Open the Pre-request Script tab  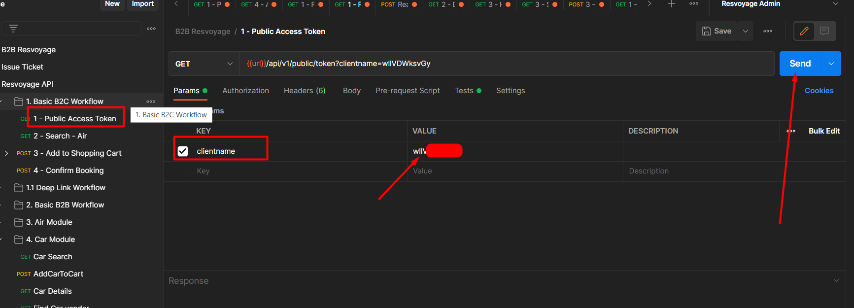click(408, 91)
